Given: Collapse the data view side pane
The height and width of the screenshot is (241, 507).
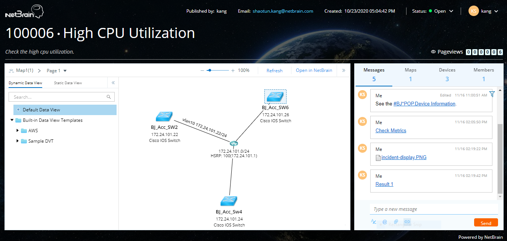Looking at the screenshot, I should (x=113, y=83).
